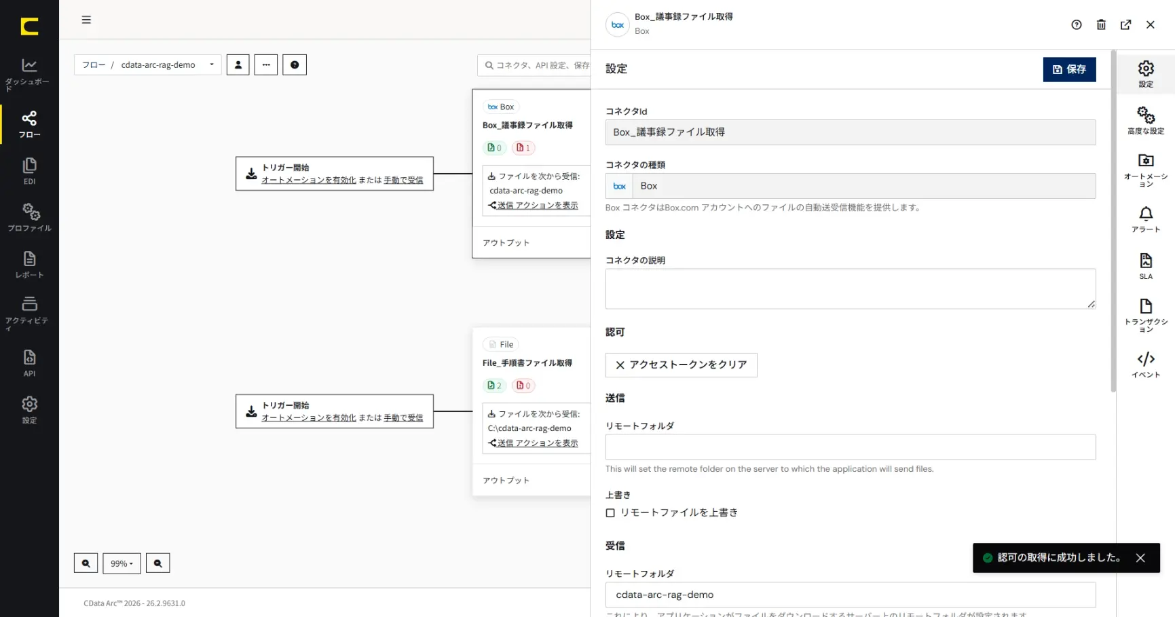Click 送信 アクションを表示 in Box connector
Viewport: 1175px width, 617px height.
coord(534,205)
